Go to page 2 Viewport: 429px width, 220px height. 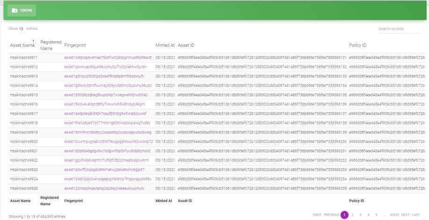(x=352, y=215)
